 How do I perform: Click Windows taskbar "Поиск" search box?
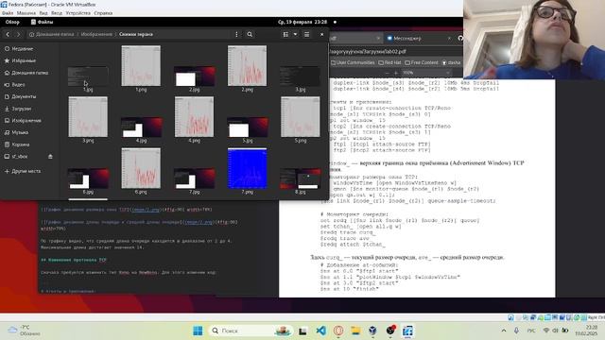tap(251, 331)
